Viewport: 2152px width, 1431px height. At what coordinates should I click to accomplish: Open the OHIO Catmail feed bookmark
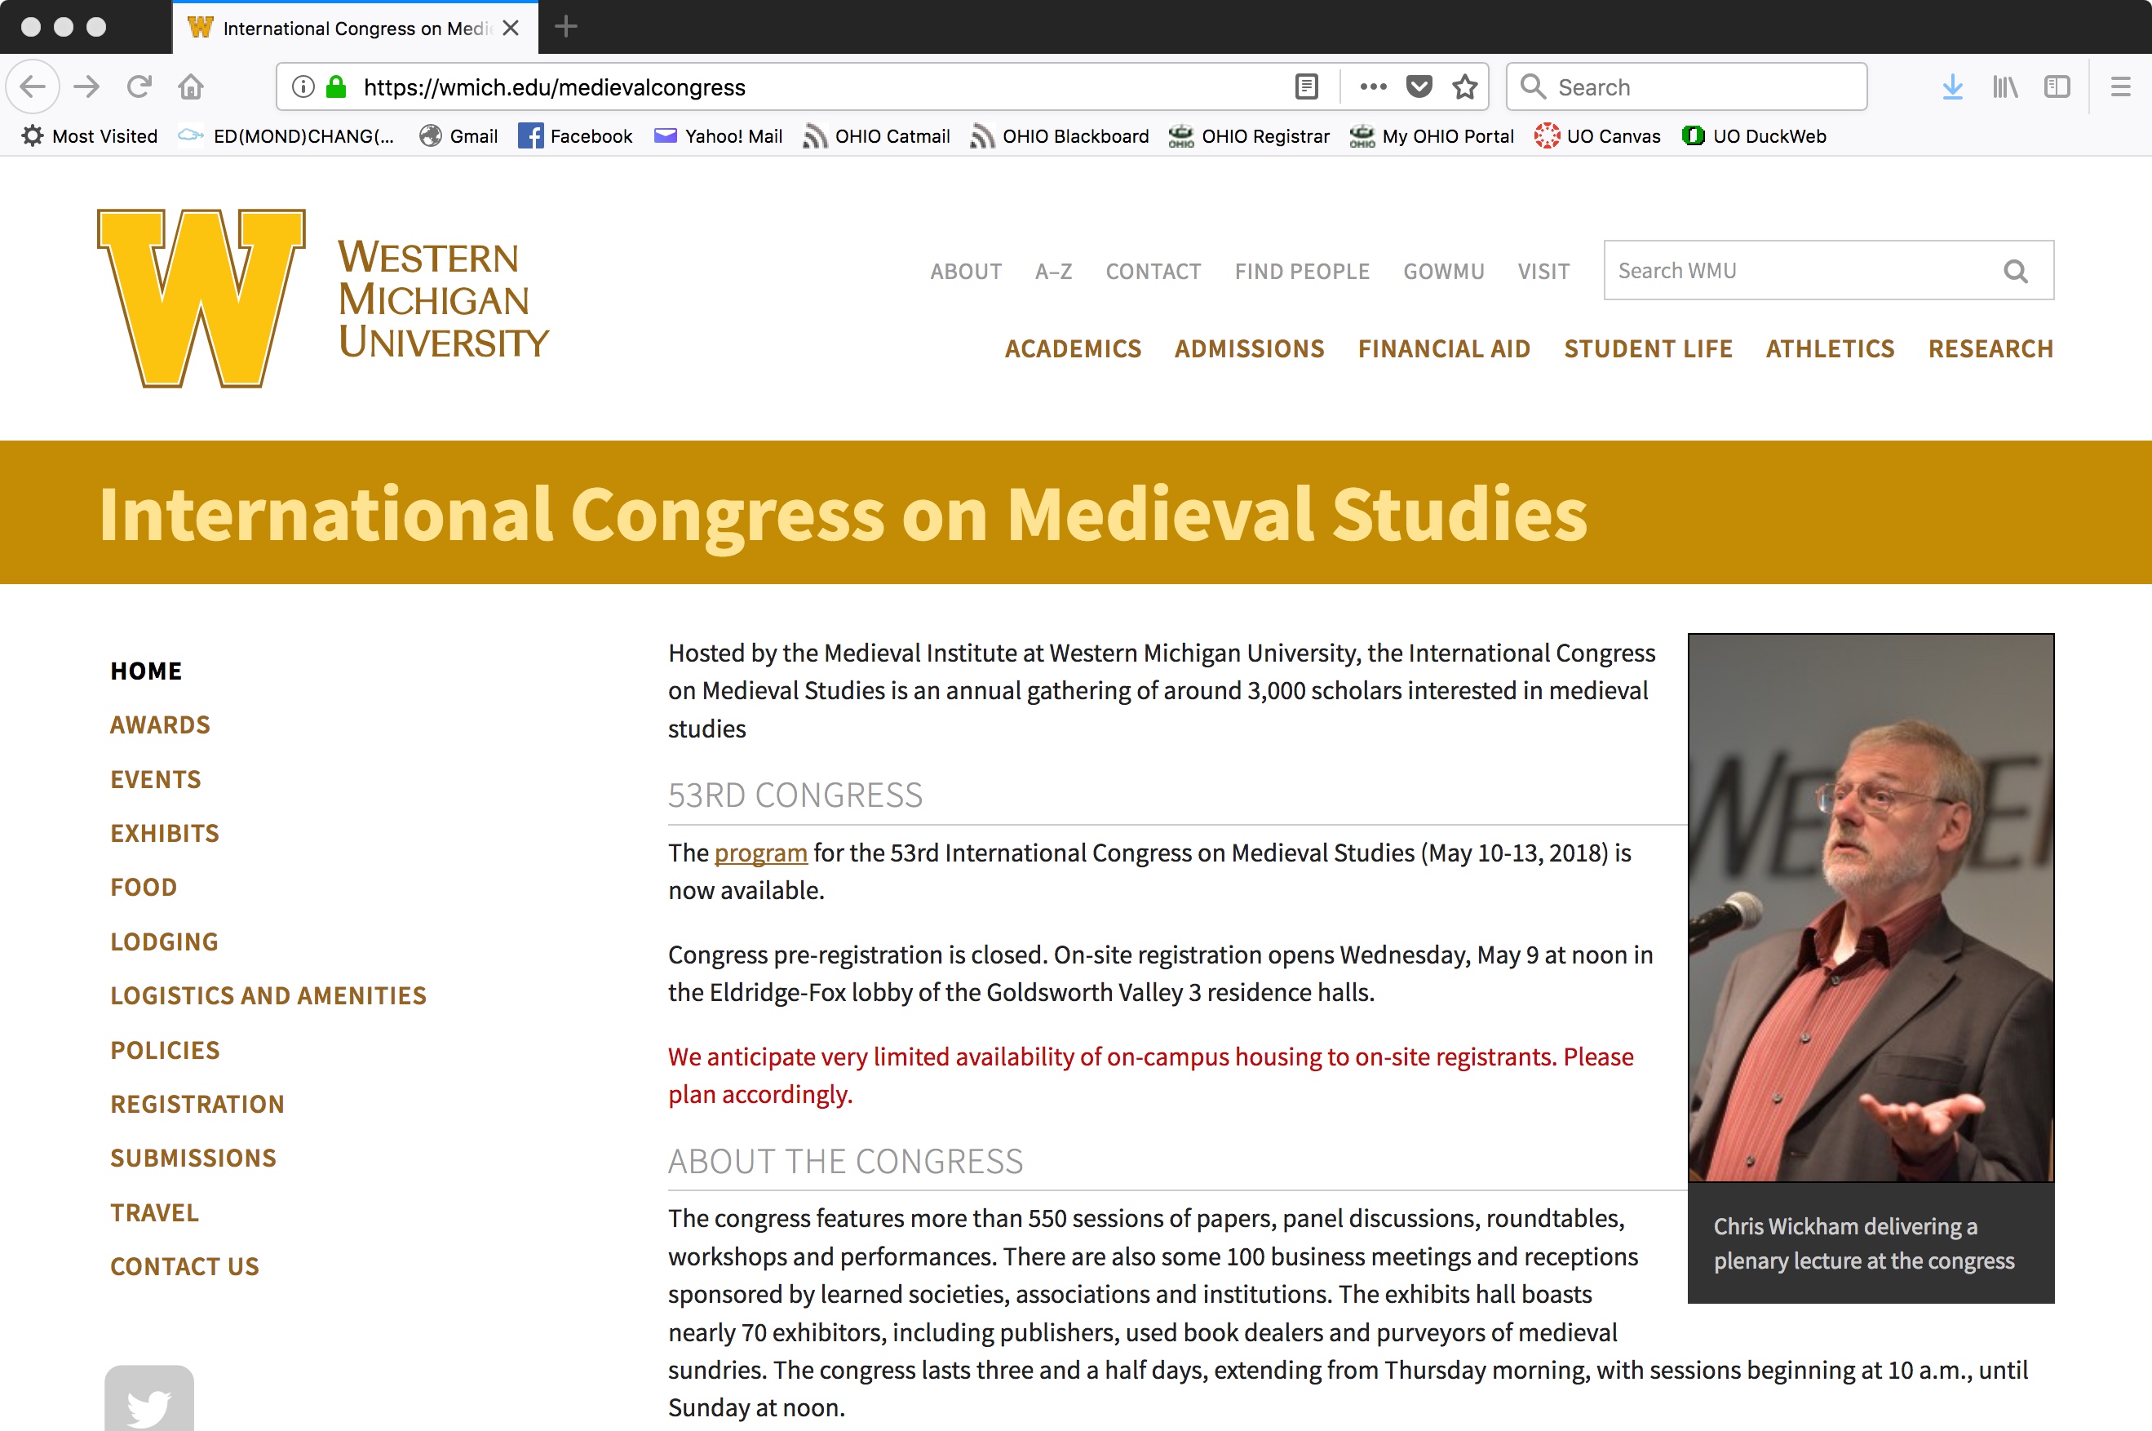[x=876, y=136]
